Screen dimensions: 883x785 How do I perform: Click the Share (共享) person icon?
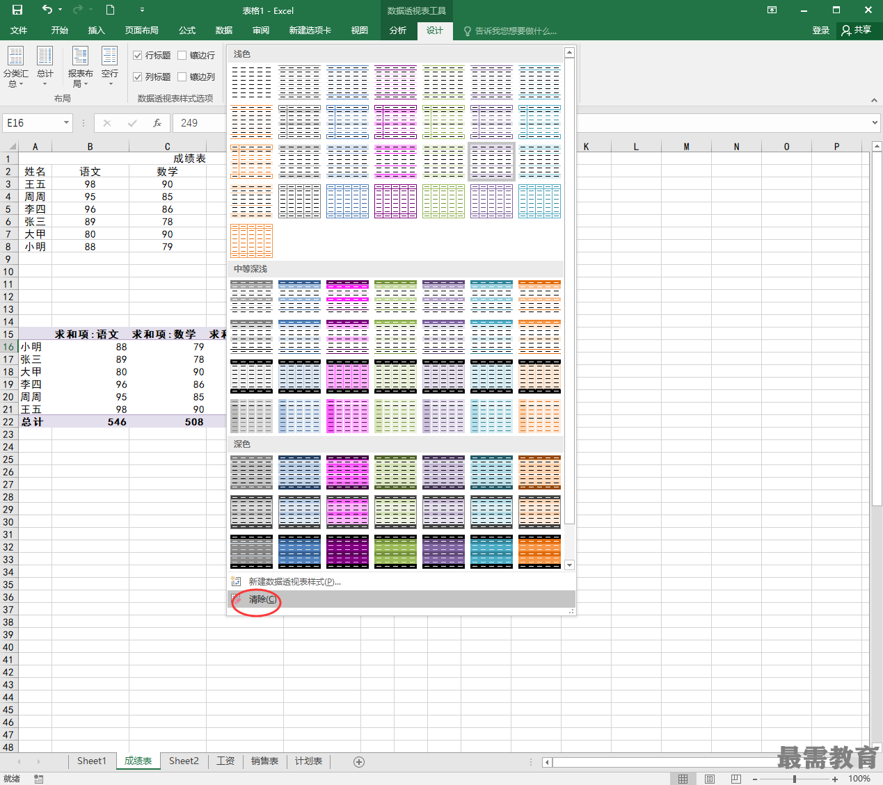tap(846, 31)
